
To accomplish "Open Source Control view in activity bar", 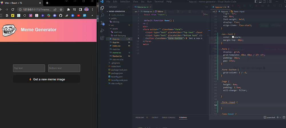I will tap(102, 23).
